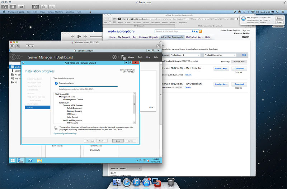
Task: Select All Servers in the sidebar
Action: [x=16, y=74]
